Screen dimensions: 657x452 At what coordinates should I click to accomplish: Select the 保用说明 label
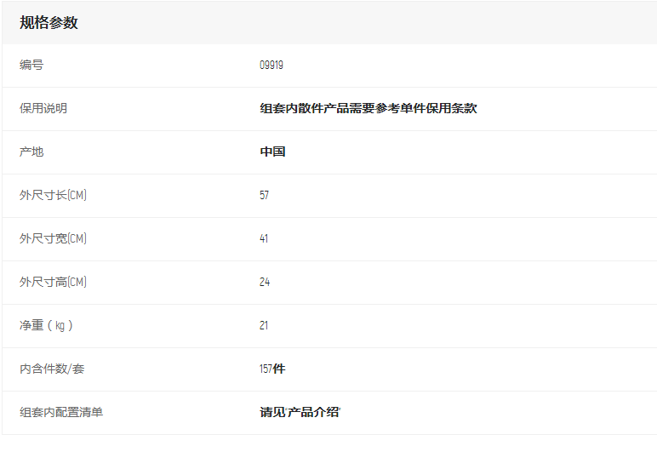click(x=43, y=108)
